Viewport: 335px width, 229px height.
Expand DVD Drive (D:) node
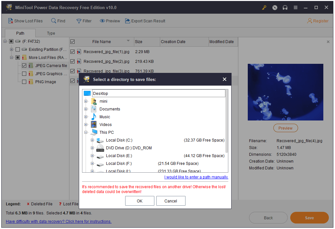(92, 148)
